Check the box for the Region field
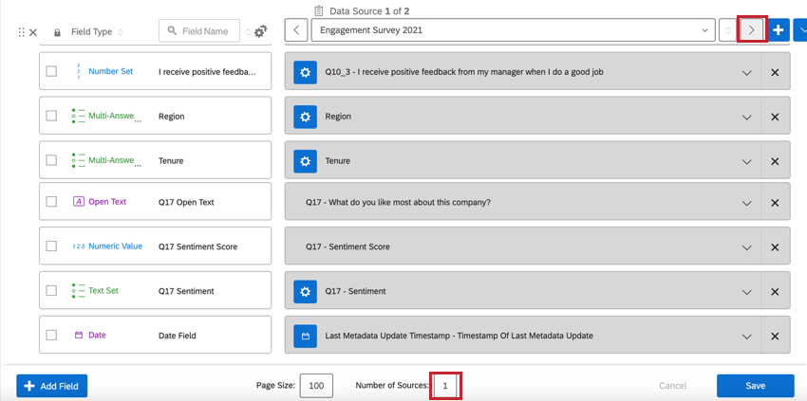The width and height of the screenshot is (807, 401). [51, 116]
